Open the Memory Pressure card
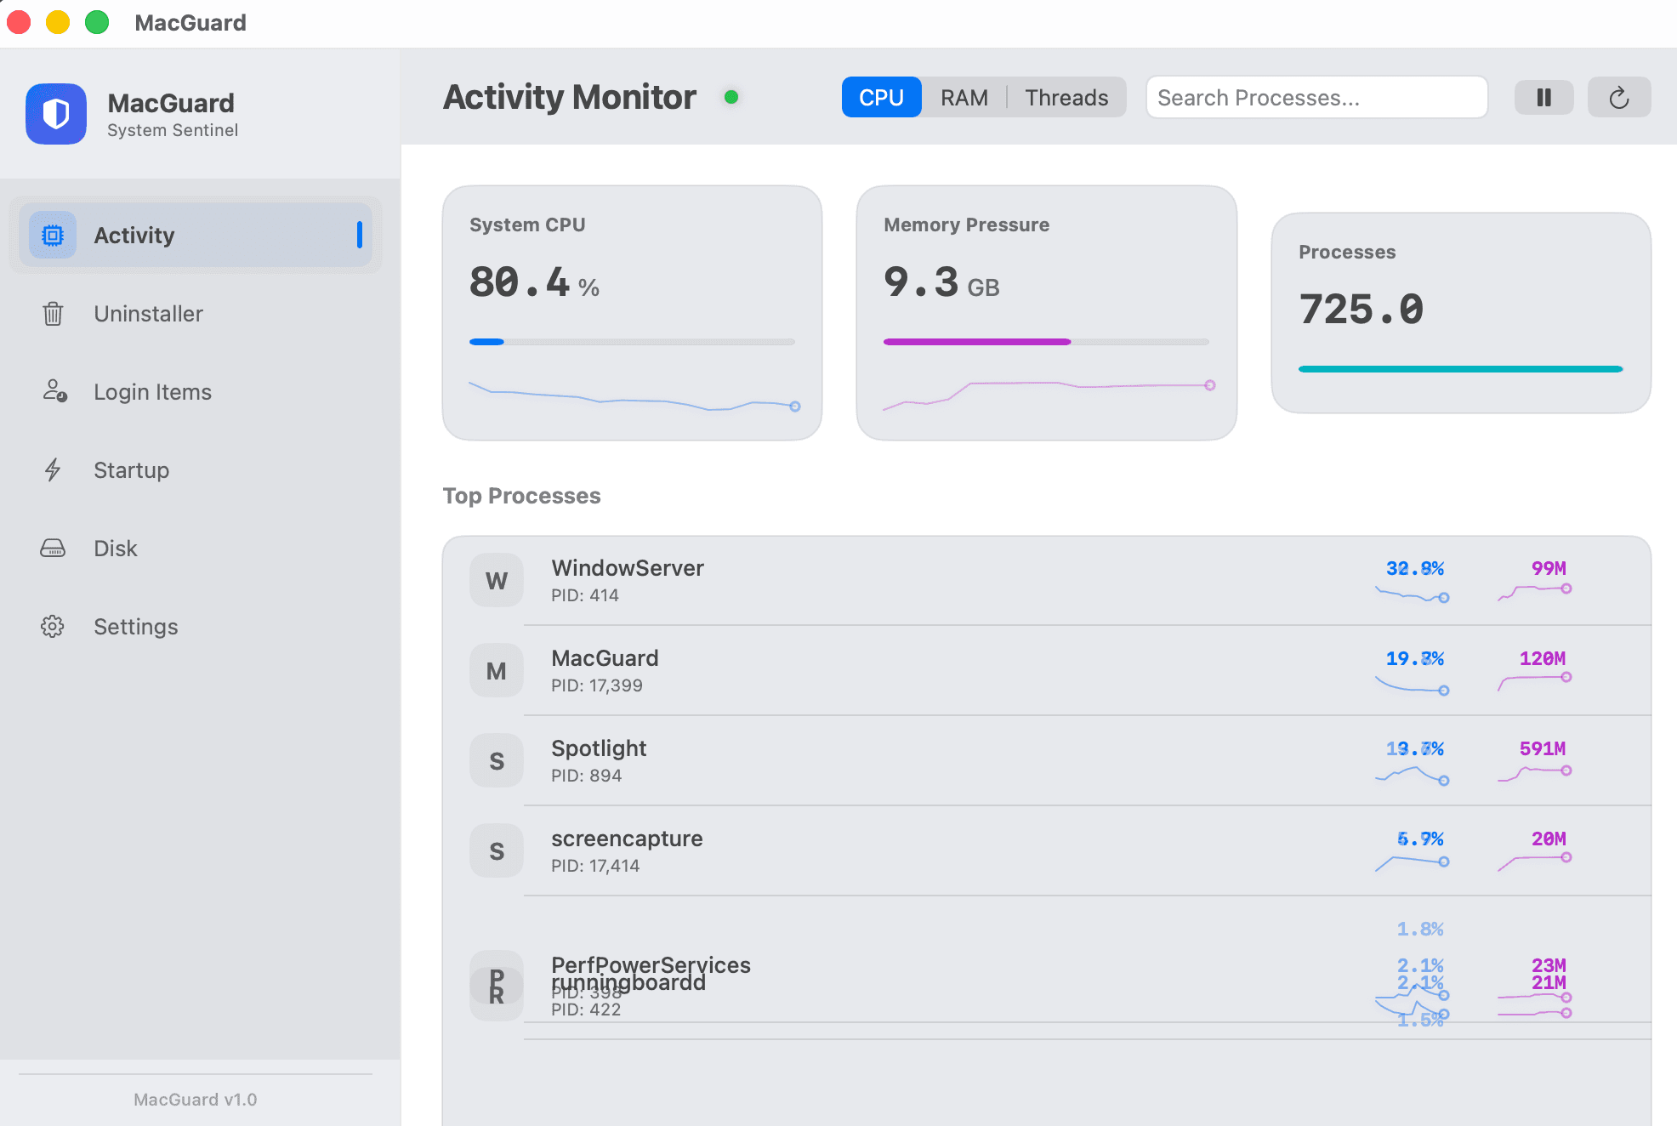This screenshot has width=1677, height=1126. pyautogui.click(x=1046, y=313)
